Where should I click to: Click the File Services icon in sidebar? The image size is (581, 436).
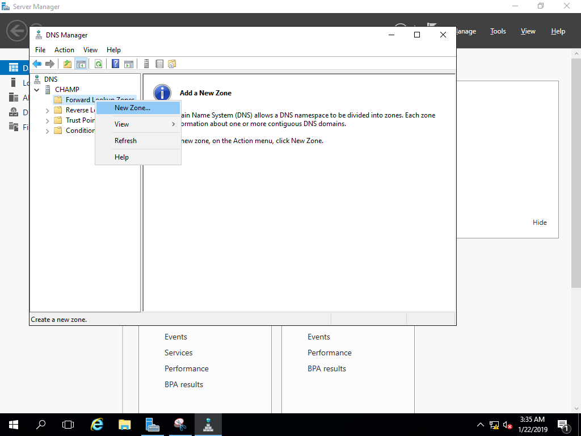[x=14, y=127]
